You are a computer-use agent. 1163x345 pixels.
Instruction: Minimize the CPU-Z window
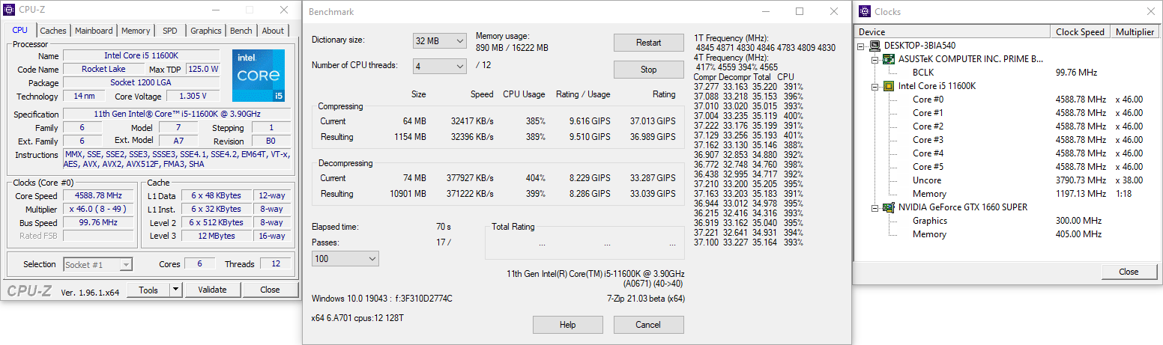214,10
